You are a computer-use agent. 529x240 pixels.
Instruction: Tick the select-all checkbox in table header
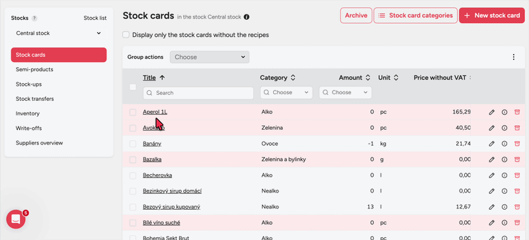pyautogui.click(x=133, y=87)
